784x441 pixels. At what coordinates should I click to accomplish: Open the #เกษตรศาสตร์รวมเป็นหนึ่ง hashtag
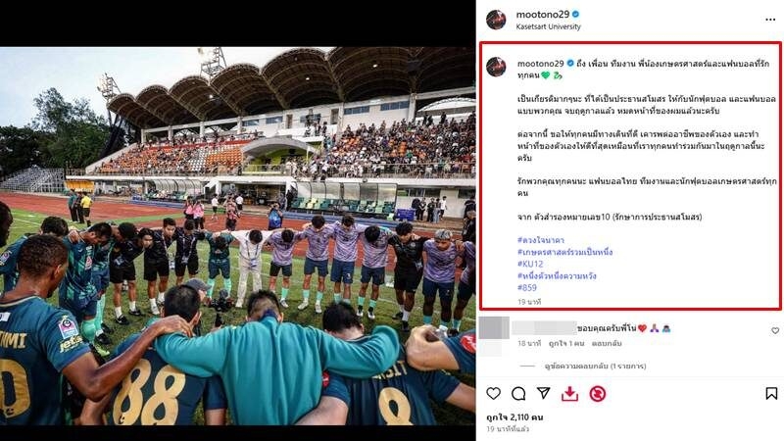[565, 252]
